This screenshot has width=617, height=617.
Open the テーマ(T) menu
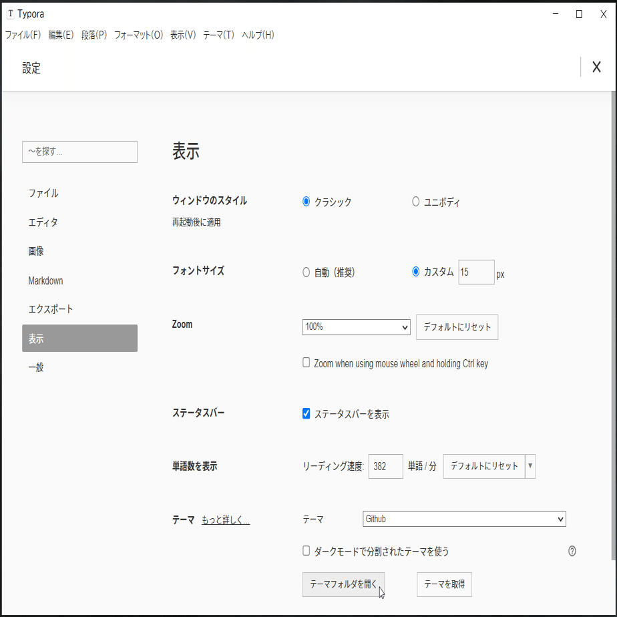220,35
